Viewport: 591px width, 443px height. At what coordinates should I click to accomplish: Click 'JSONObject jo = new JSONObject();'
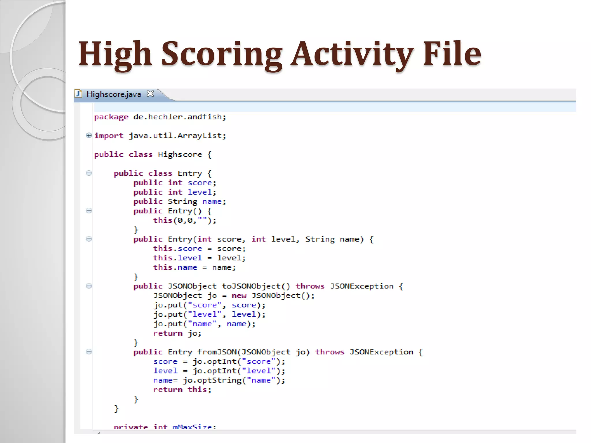coord(234,296)
